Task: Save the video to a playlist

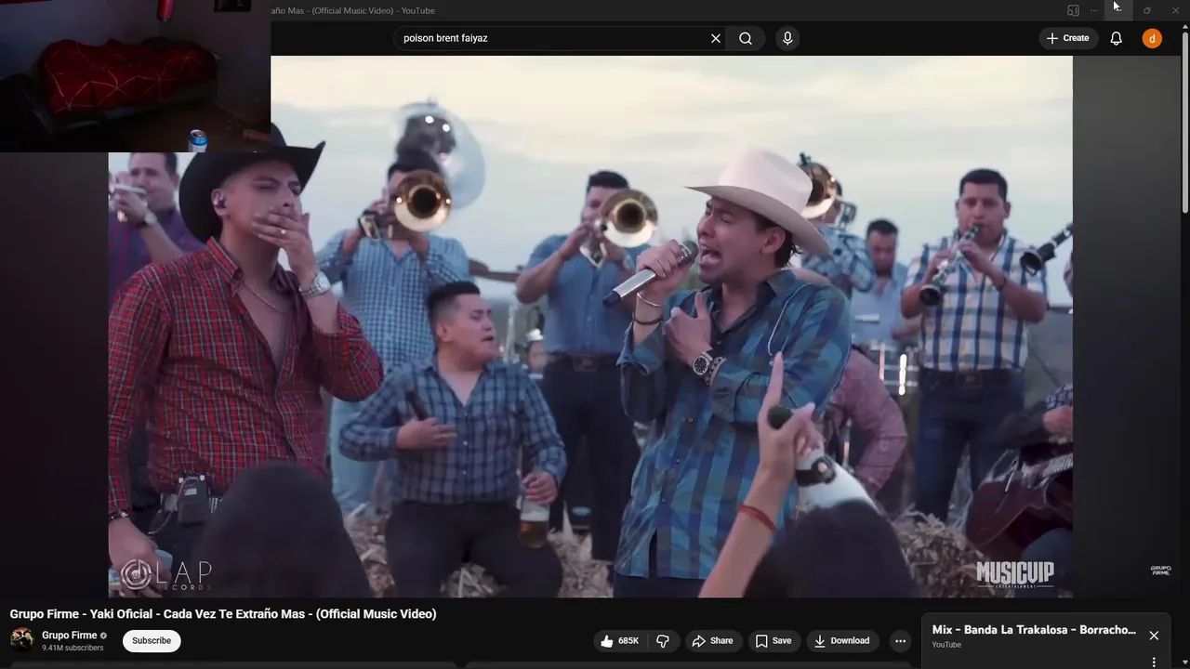Action: [773, 641]
